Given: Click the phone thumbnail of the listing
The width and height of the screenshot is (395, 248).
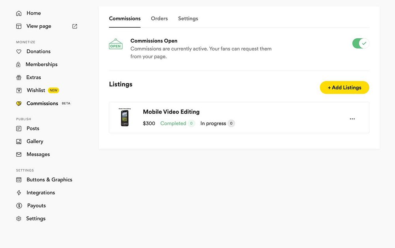Looking at the screenshot, I should 125,117.
